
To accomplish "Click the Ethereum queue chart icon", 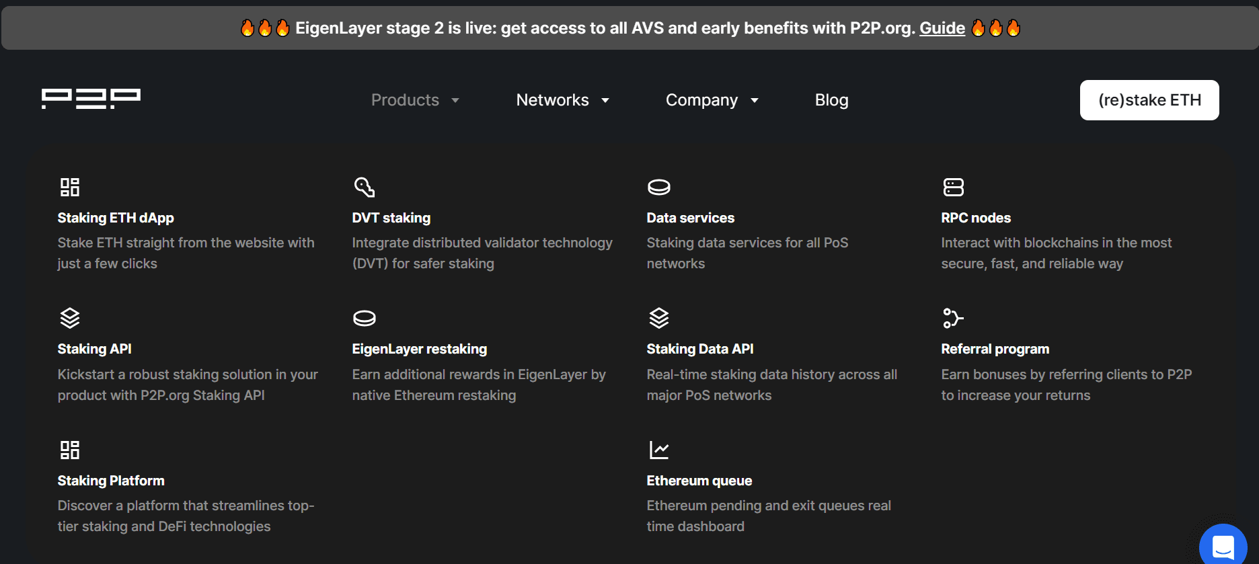I will (658, 450).
